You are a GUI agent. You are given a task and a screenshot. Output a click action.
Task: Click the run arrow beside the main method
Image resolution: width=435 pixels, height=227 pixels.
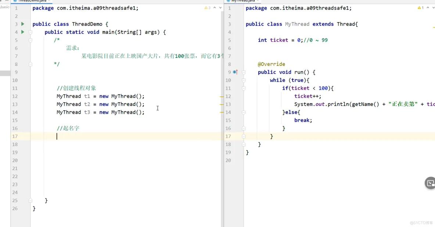point(22,32)
